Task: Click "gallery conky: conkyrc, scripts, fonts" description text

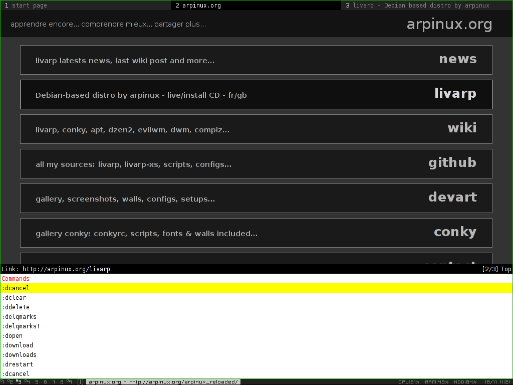Action: pyautogui.click(x=147, y=234)
